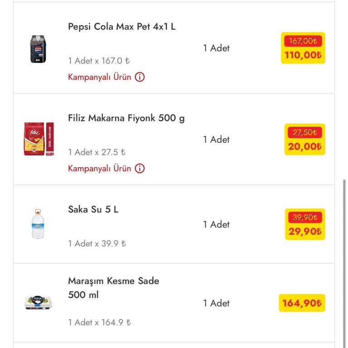
Task: Open Maraşım Kesme Sade product image
Action: [39, 303]
